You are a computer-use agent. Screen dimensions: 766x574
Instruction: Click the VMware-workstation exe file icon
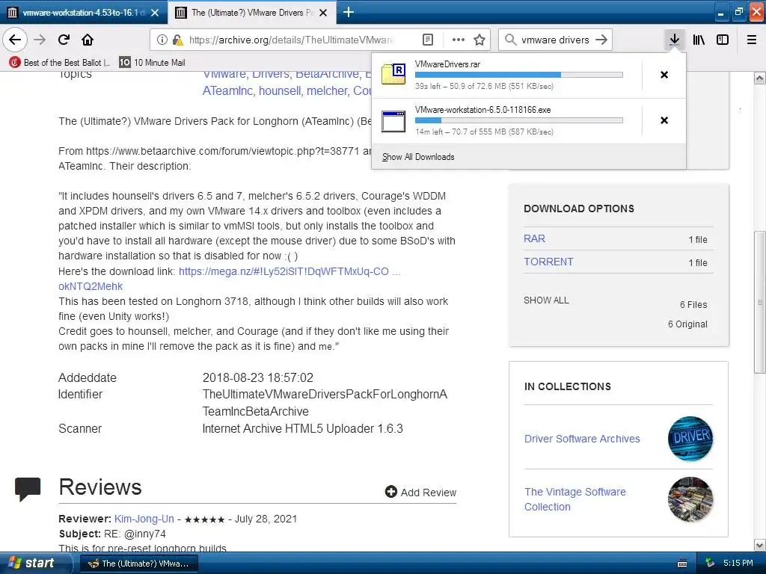[393, 121]
